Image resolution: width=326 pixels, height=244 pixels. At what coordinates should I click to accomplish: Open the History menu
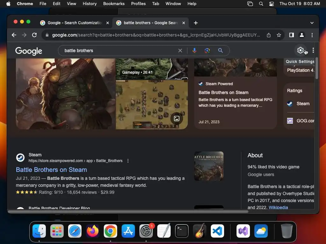pos(89,4)
